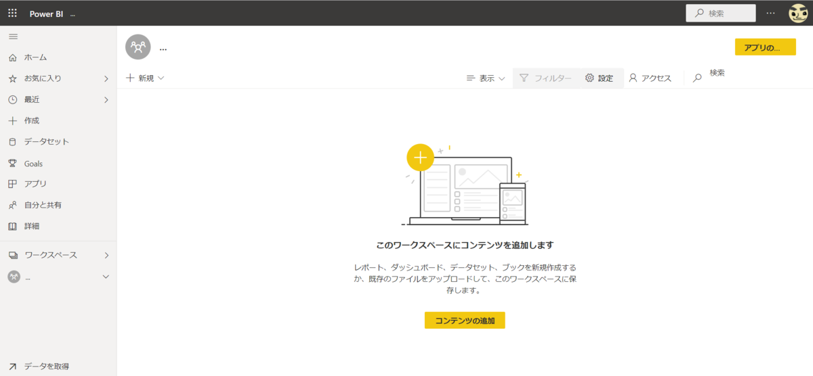Click the Shared with me person icon
This screenshot has height=376, width=813.
coord(12,205)
